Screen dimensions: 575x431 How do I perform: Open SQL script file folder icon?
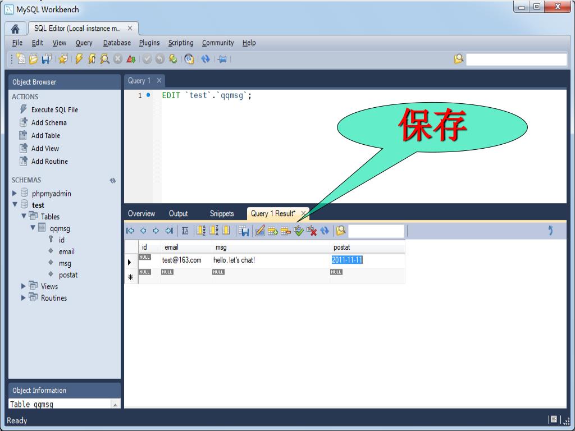coord(33,58)
